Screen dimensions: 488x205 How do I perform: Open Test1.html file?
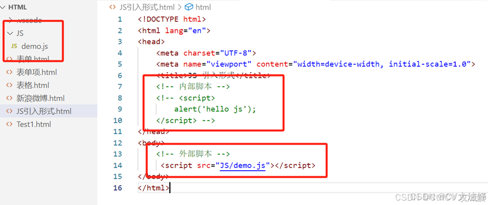coord(34,124)
